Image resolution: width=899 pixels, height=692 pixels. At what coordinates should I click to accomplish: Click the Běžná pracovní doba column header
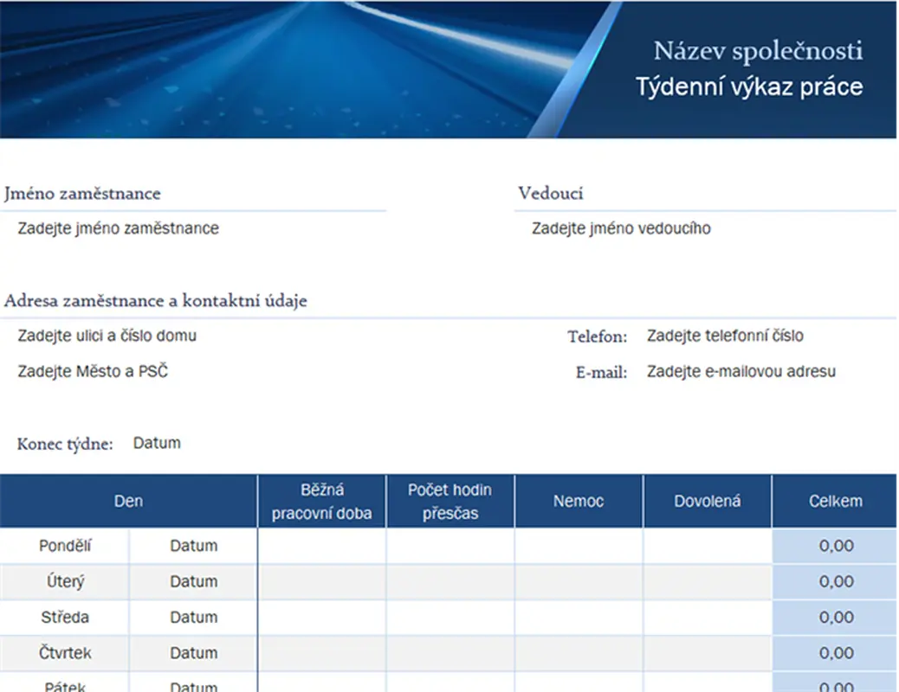(x=321, y=500)
